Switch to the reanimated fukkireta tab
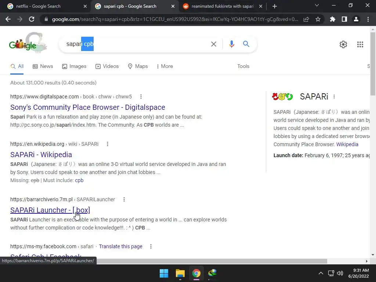This screenshot has height=282, width=376. (222, 6)
